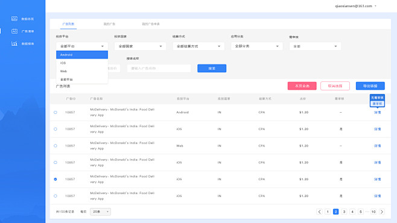The image size is (397, 223).
Task: Choose iOS in the platform list
Action: click(x=82, y=63)
